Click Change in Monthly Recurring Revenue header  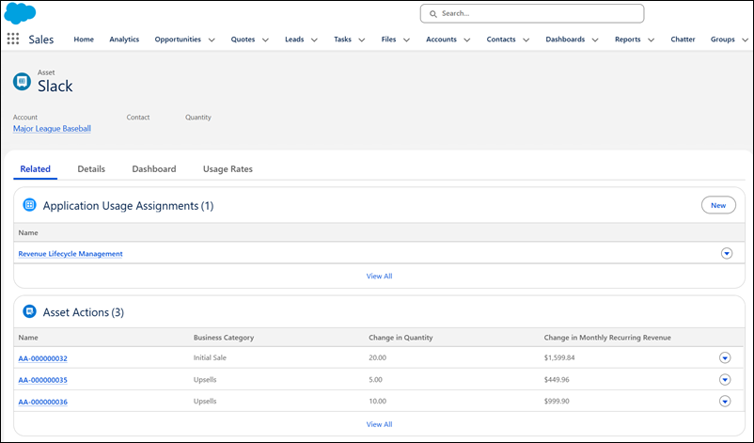pyautogui.click(x=607, y=338)
